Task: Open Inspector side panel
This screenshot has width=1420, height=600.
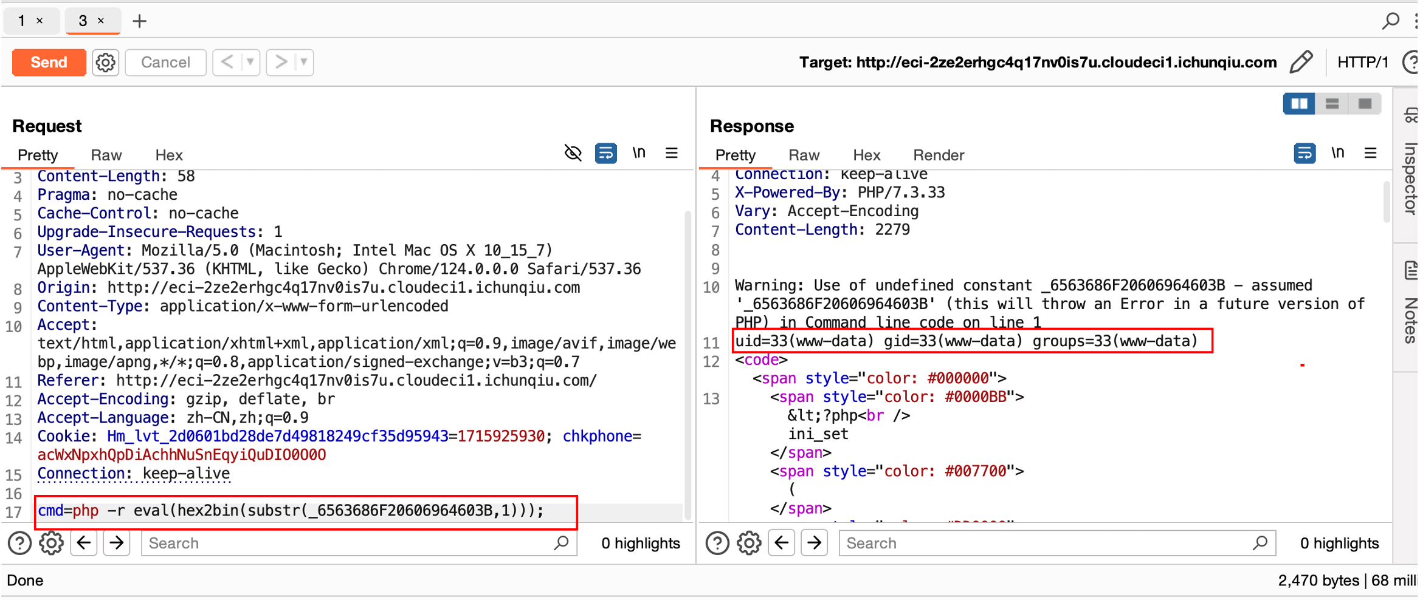Action: click(x=1410, y=165)
